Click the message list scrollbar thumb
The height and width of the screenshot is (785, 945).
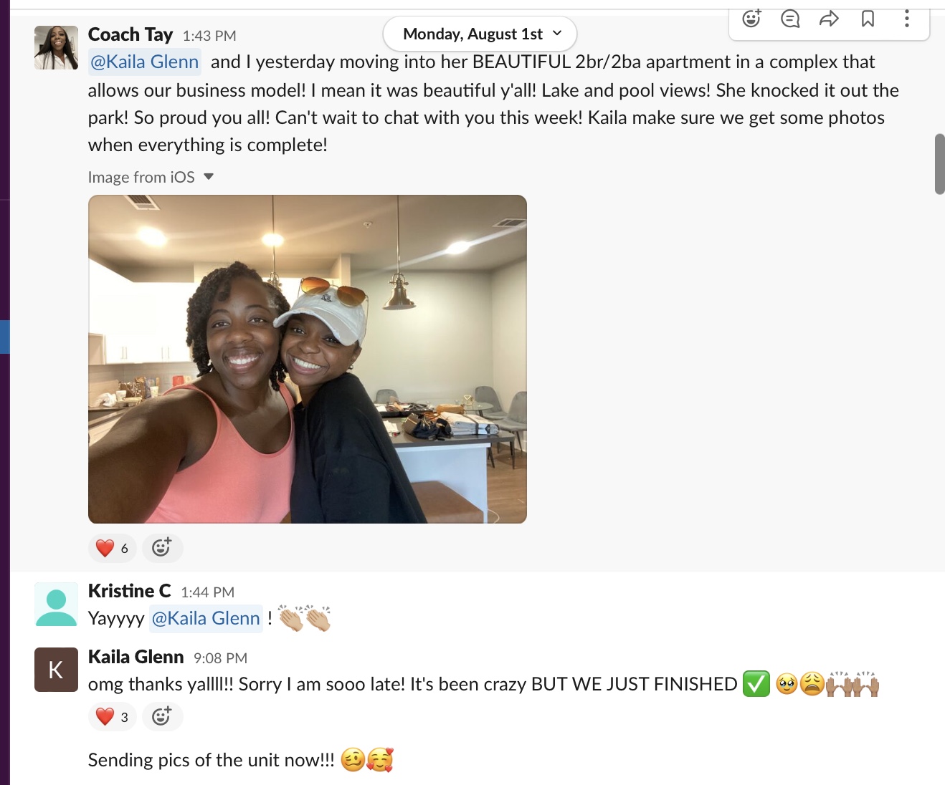click(939, 163)
